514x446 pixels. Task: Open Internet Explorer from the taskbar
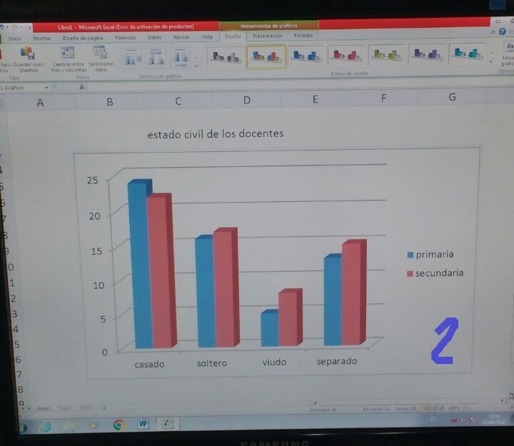(x=45, y=426)
